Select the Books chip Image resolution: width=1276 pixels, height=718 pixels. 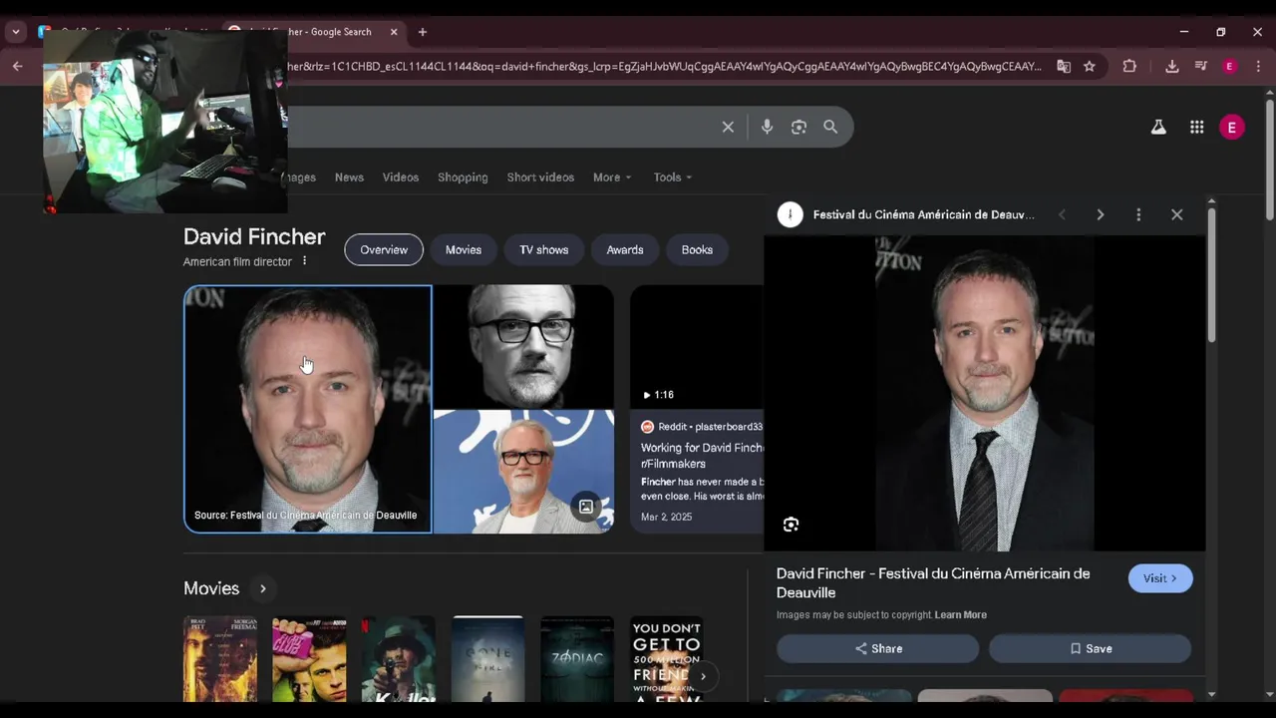click(697, 250)
